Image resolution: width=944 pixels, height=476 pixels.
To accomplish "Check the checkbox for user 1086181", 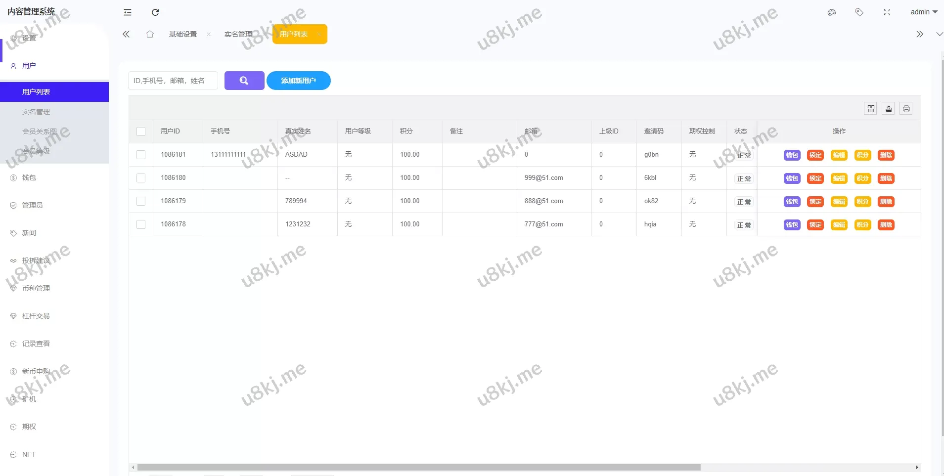I will coord(141,155).
